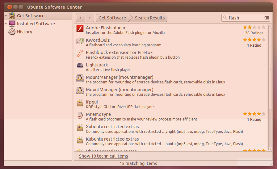Select the Adobe Flash plugin entry
This screenshot has height=169, width=277.
point(171,30)
